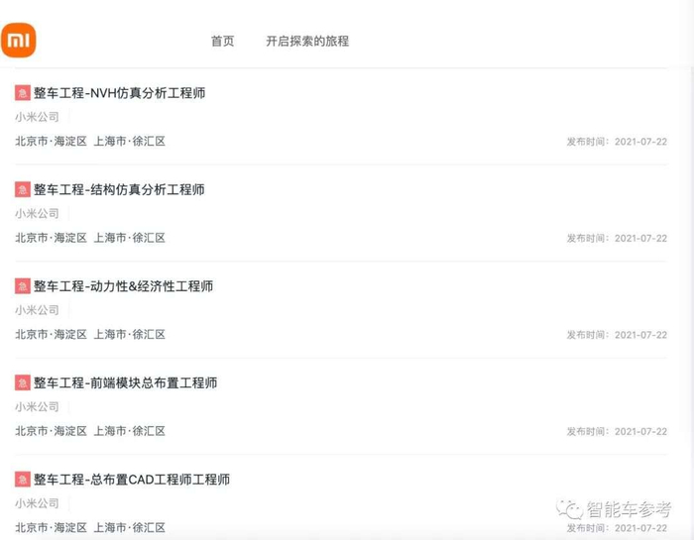Open 整车工程-前端模块总布置工程师 job posting
This screenshot has width=694, height=540.
click(125, 382)
